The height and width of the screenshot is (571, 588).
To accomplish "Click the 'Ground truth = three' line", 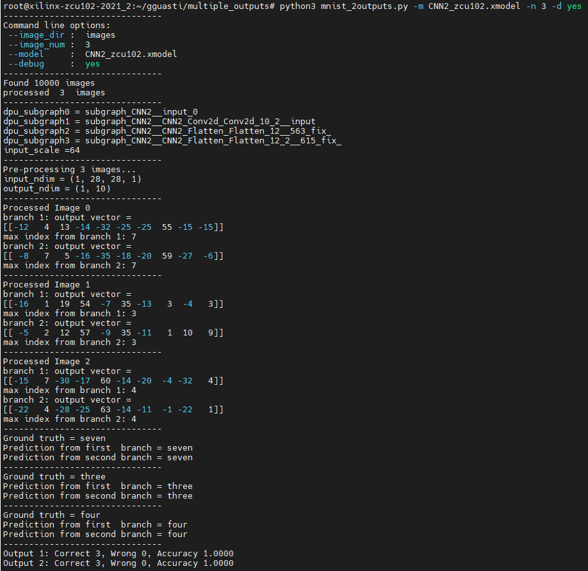I will tap(54, 476).
